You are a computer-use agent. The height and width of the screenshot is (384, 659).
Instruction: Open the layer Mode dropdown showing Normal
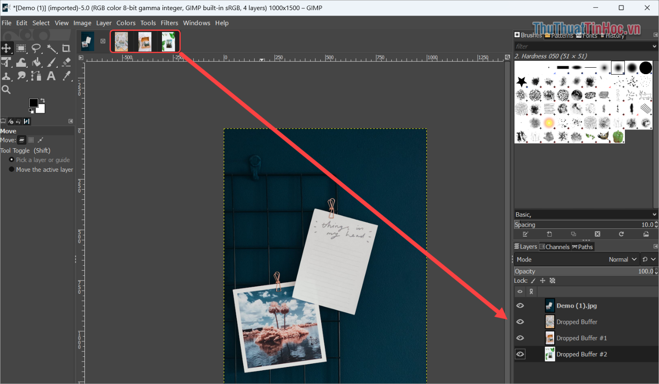pyautogui.click(x=577, y=260)
